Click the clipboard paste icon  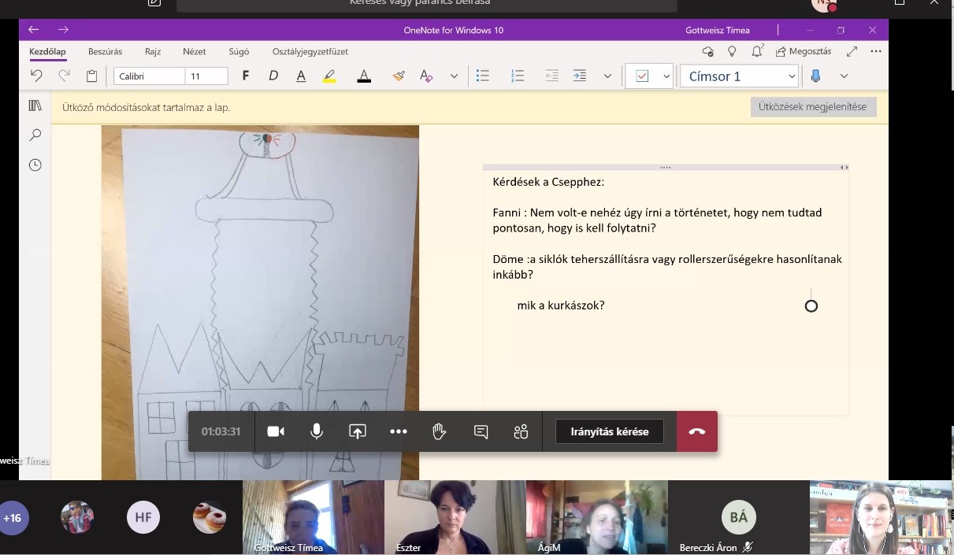pyautogui.click(x=91, y=76)
